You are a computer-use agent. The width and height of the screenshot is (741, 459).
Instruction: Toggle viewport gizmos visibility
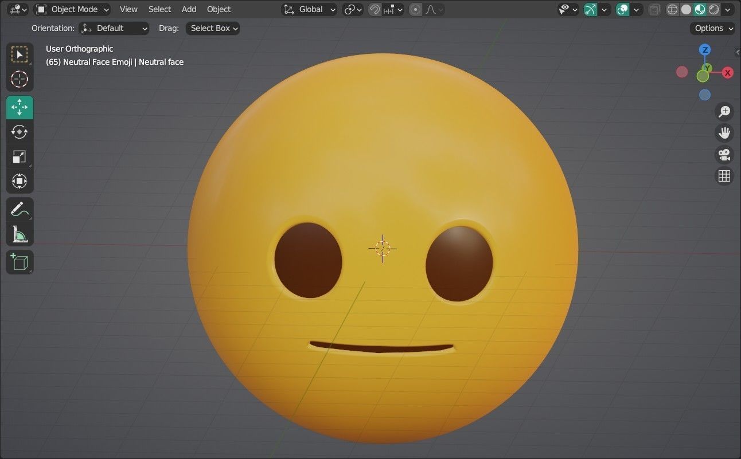coord(590,9)
